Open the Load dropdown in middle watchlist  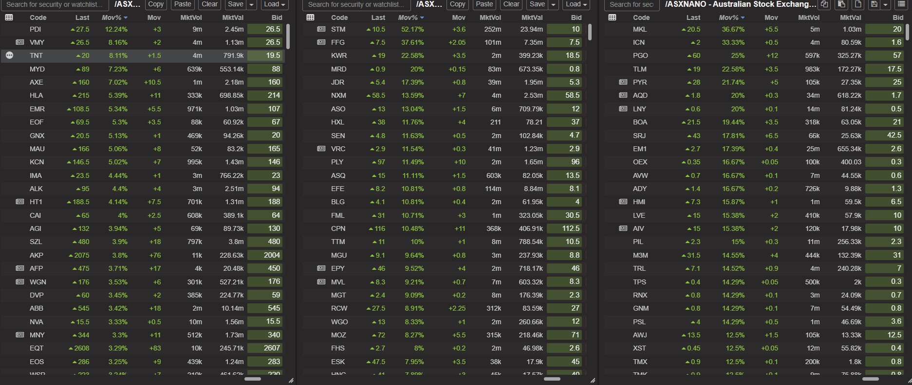click(x=577, y=4)
